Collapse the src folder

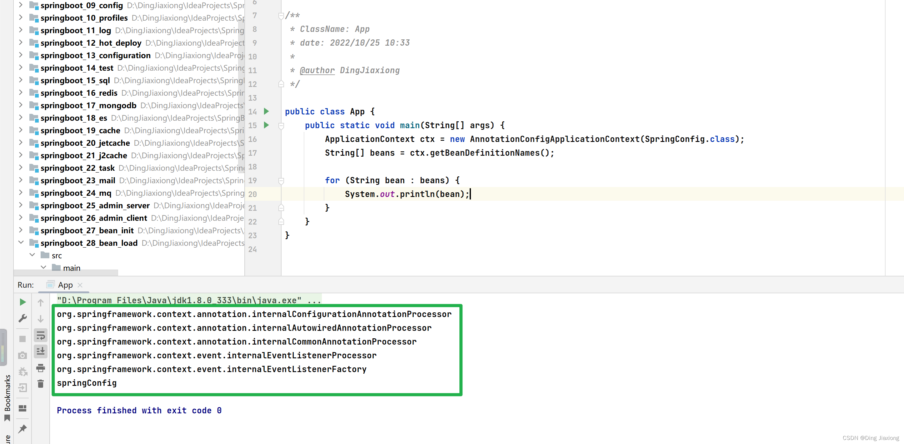pos(32,255)
